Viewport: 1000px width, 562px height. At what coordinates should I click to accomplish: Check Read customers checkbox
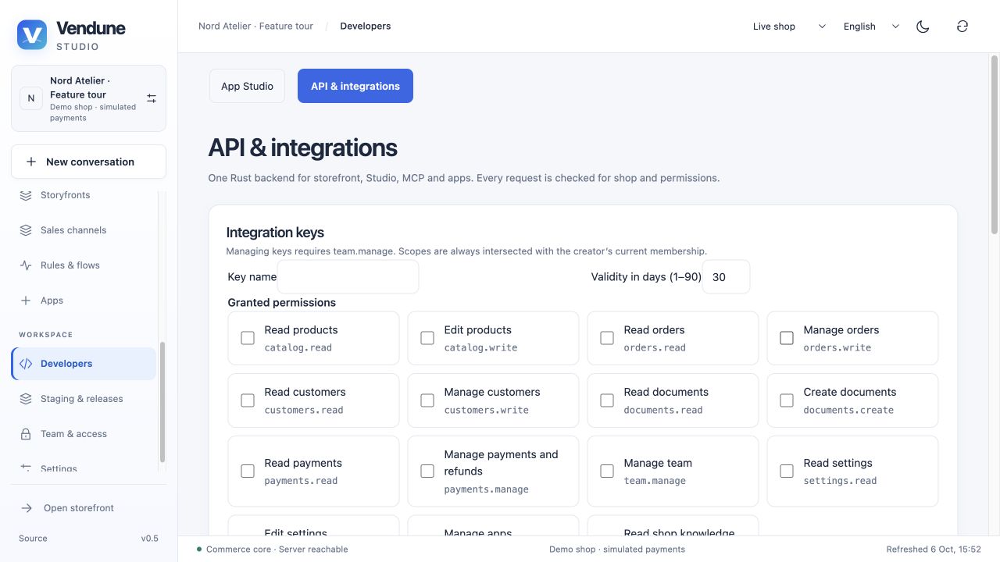248,400
